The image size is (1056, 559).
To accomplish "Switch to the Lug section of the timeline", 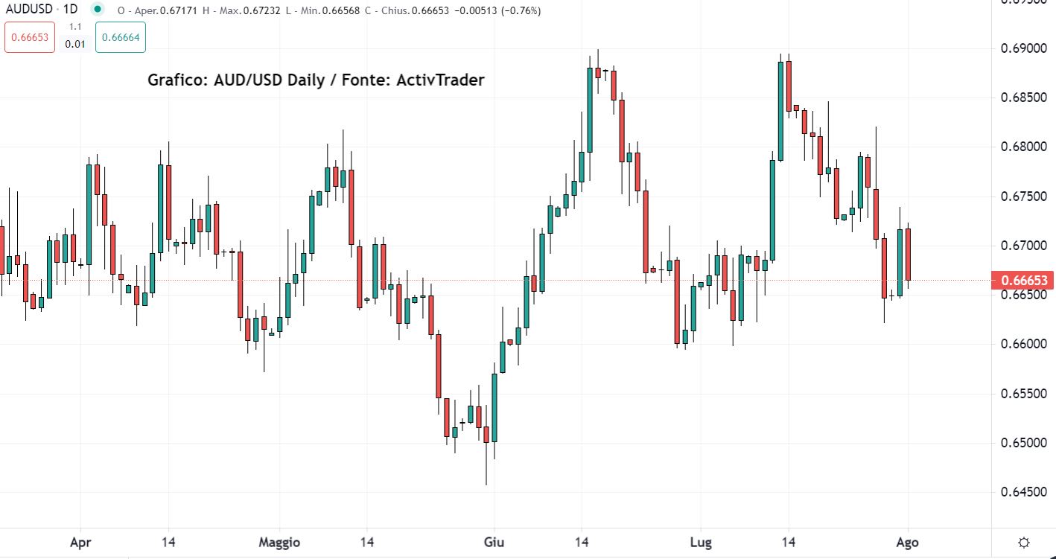I will pos(701,543).
